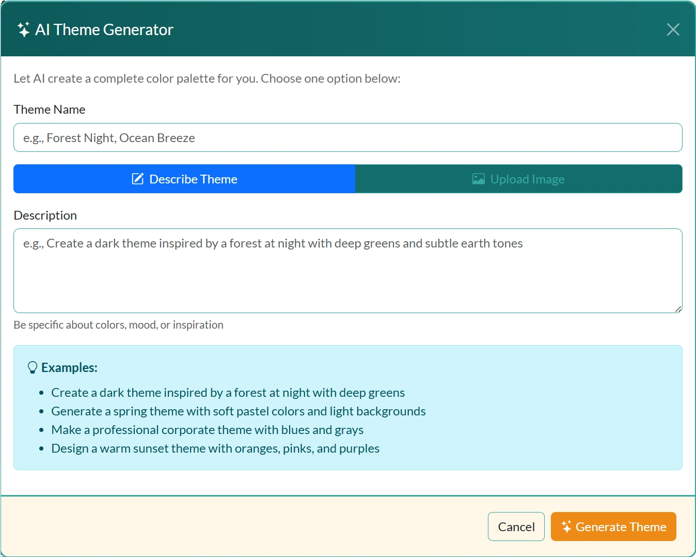Close the AI Theme Generator dialog
696x557 pixels.
click(x=673, y=29)
